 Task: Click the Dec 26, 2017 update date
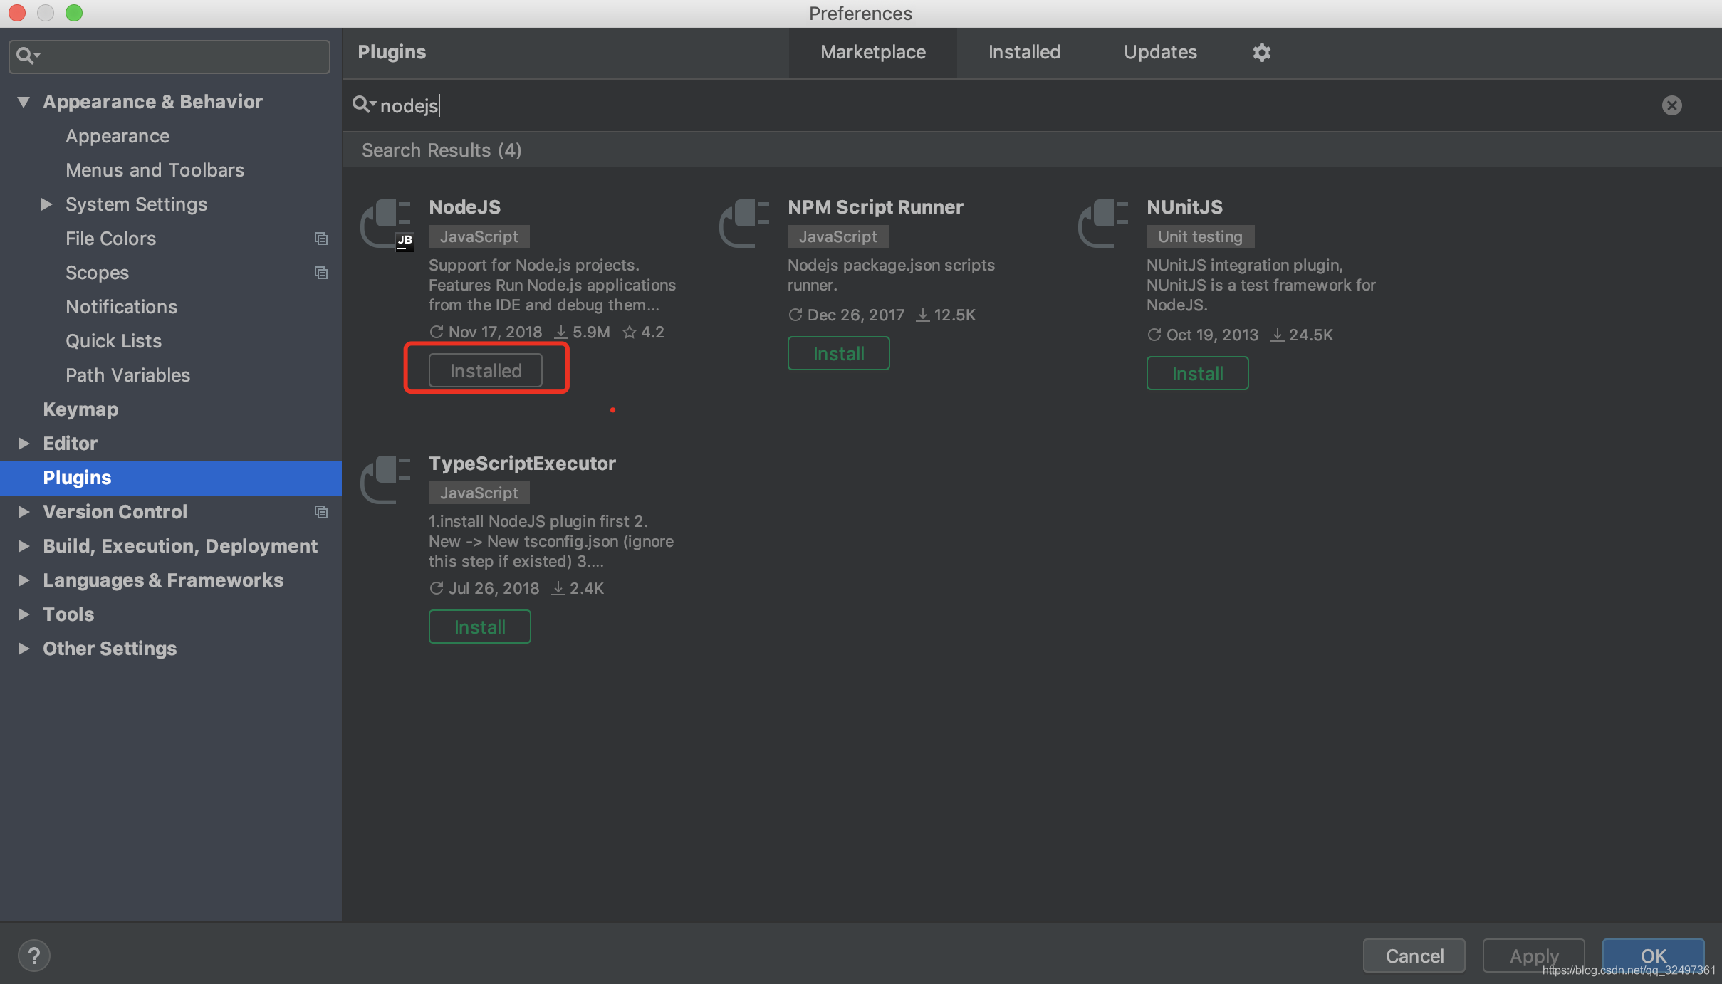click(846, 315)
